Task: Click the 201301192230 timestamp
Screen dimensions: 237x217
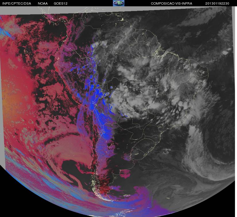Action: 217,3
